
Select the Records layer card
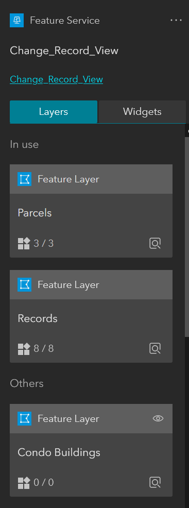point(91,316)
